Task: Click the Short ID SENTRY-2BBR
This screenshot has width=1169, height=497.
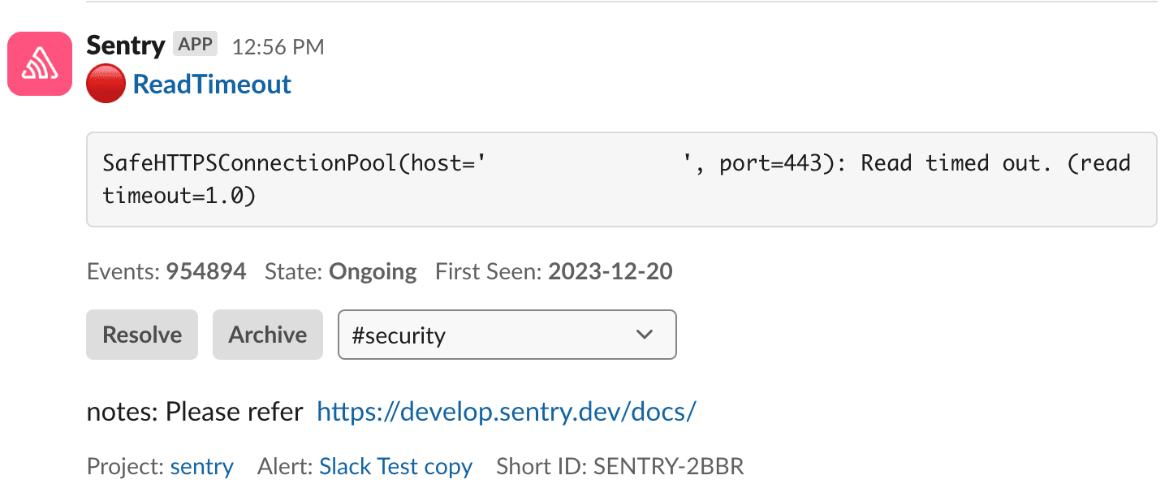Action: click(x=669, y=466)
